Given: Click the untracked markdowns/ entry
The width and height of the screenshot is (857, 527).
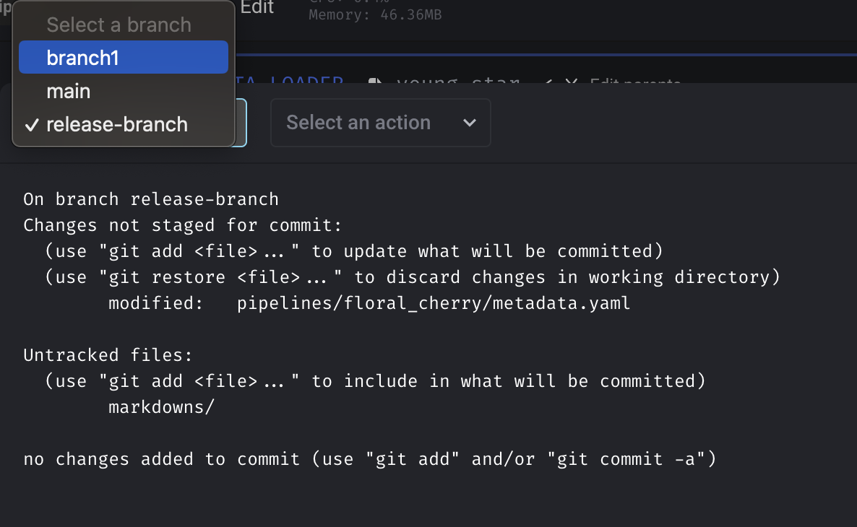Looking at the screenshot, I should pyautogui.click(x=161, y=407).
